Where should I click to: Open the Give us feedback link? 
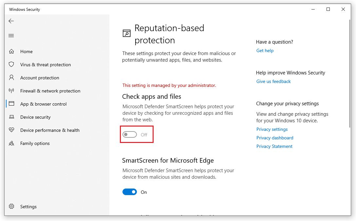click(x=273, y=81)
